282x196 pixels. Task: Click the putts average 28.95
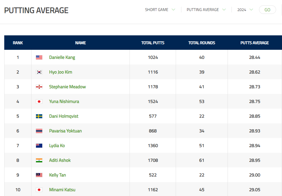pyautogui.click(x=255, y=160)
